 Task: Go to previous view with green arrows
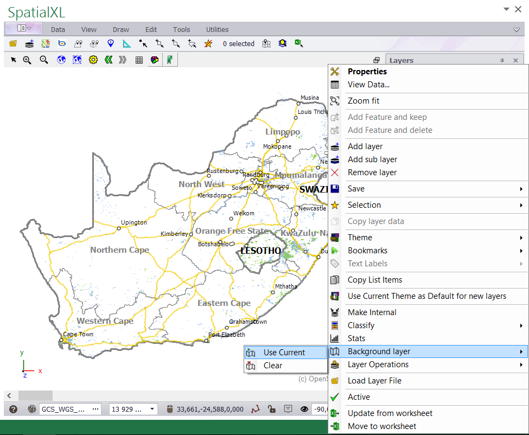[x=108, y=60]
